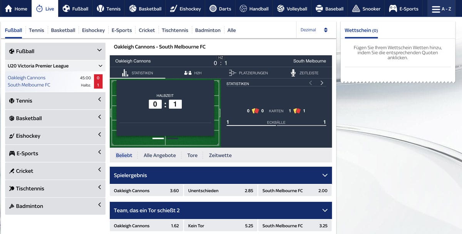Image resolution: width=462 pixels, height=234 pixels.
Task: Select the Darts icon in top navigation
Action: click(213, 8)
